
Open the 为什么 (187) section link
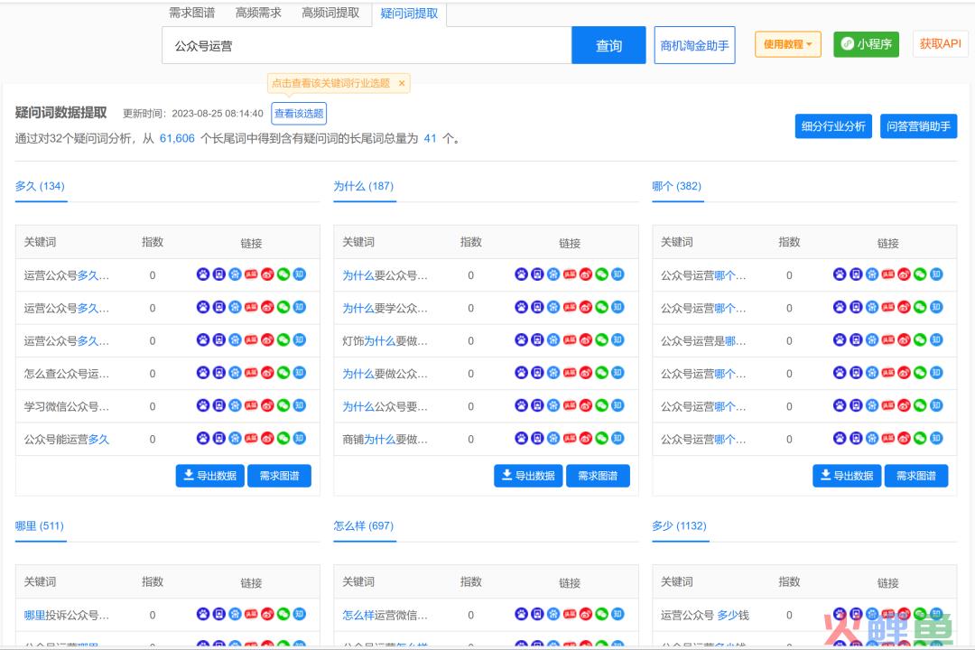click(363, 186)
